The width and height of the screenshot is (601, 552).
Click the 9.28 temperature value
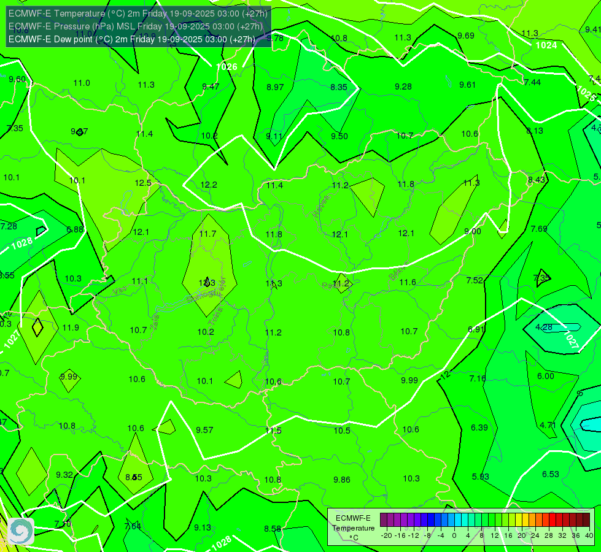(403, 87)
